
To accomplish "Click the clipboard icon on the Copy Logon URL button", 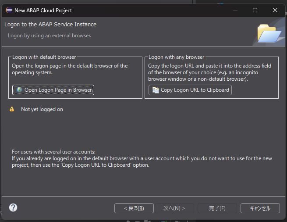I will tap(155, 90).
